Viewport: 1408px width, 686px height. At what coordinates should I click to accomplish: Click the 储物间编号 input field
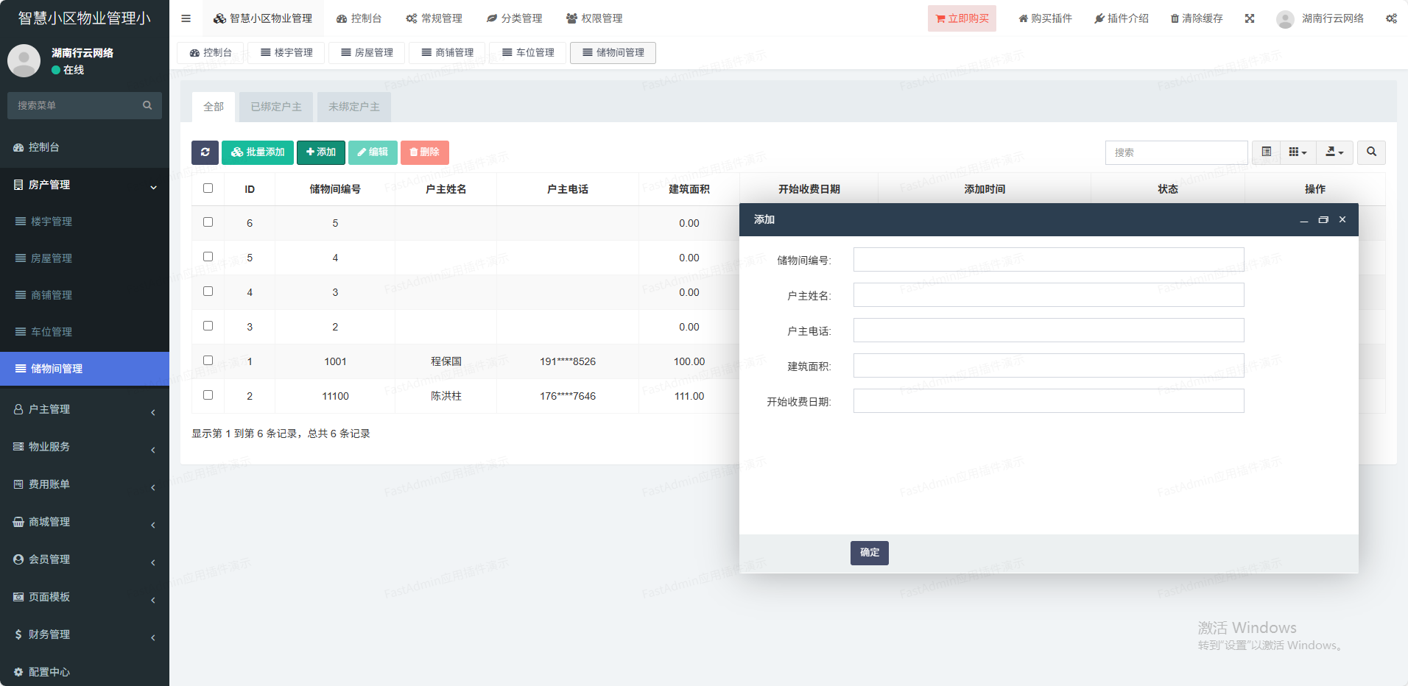[1048, 260]
